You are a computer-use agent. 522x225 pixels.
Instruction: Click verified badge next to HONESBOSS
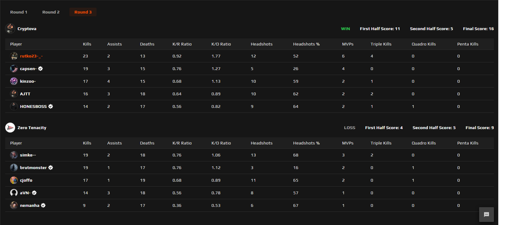point(51,106)
